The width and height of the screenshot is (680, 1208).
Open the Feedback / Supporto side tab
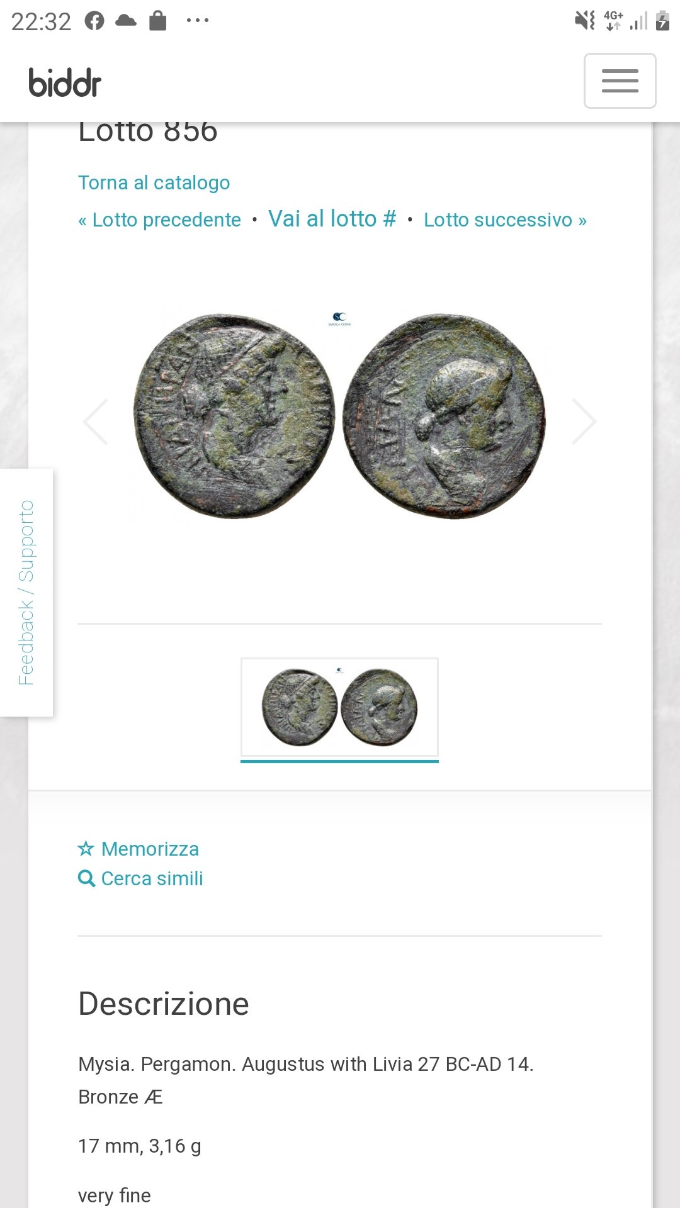tap(26, 592)
